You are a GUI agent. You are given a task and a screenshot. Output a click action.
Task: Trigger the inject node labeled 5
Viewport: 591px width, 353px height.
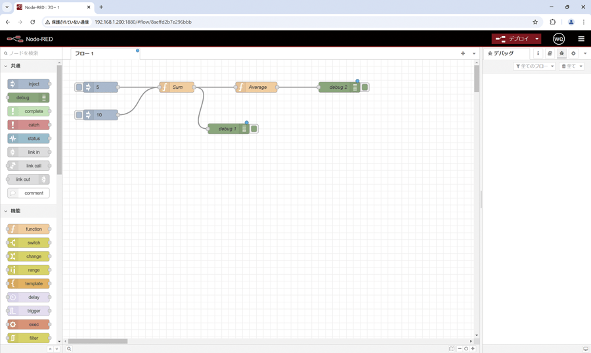tap(79, 87)
